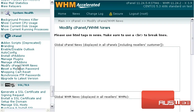Click the padlock icon beside Secure
Screen dimensions: 194x112
[110, 14]
